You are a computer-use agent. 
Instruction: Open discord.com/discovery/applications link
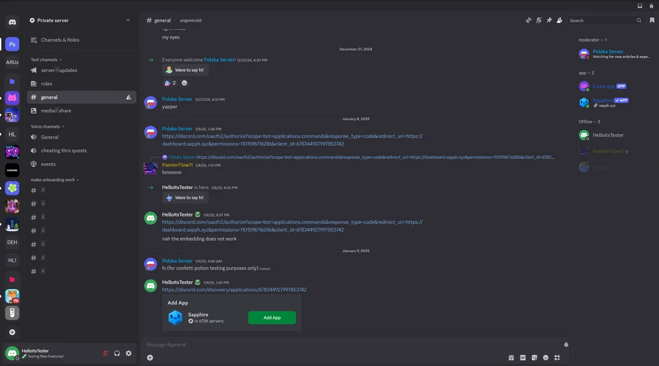coord(234,290)
